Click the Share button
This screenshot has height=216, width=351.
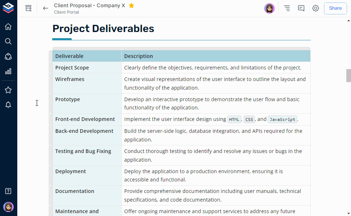[335, 8]
